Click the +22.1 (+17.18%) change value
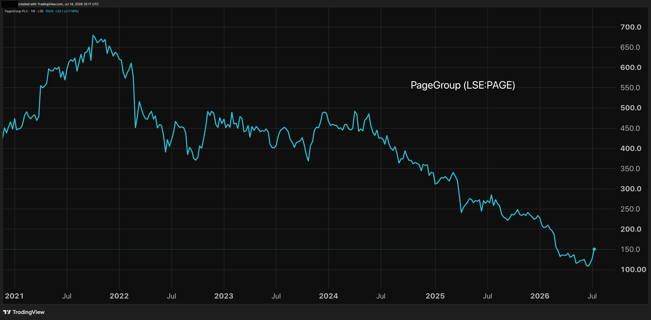The height and width of the screenshot is (320, 651). [67, 11]
